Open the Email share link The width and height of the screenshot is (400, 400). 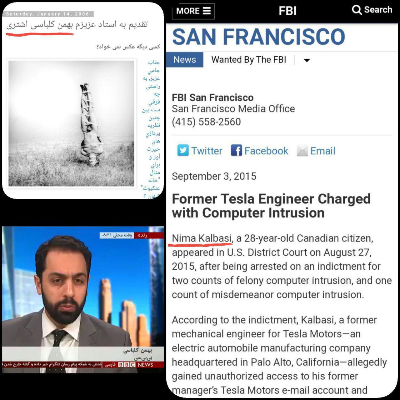click(x=323, y=151)
